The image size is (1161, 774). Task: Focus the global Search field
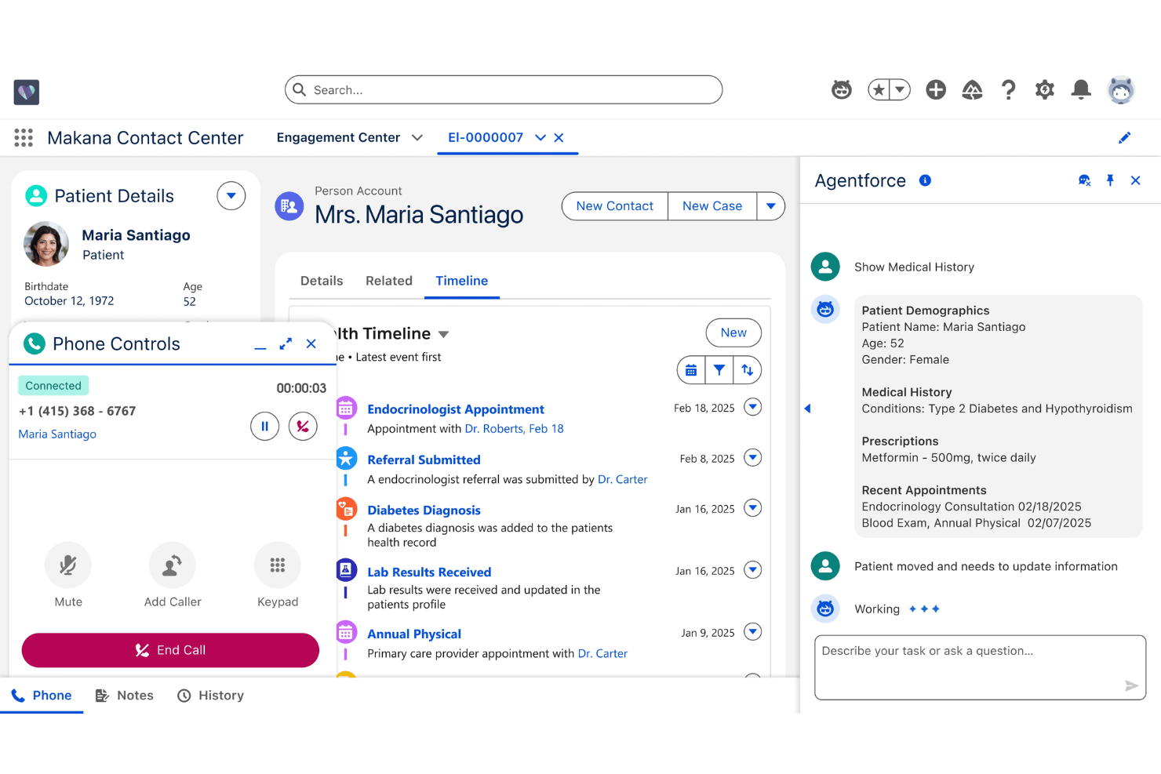click(x=504, y=90)
